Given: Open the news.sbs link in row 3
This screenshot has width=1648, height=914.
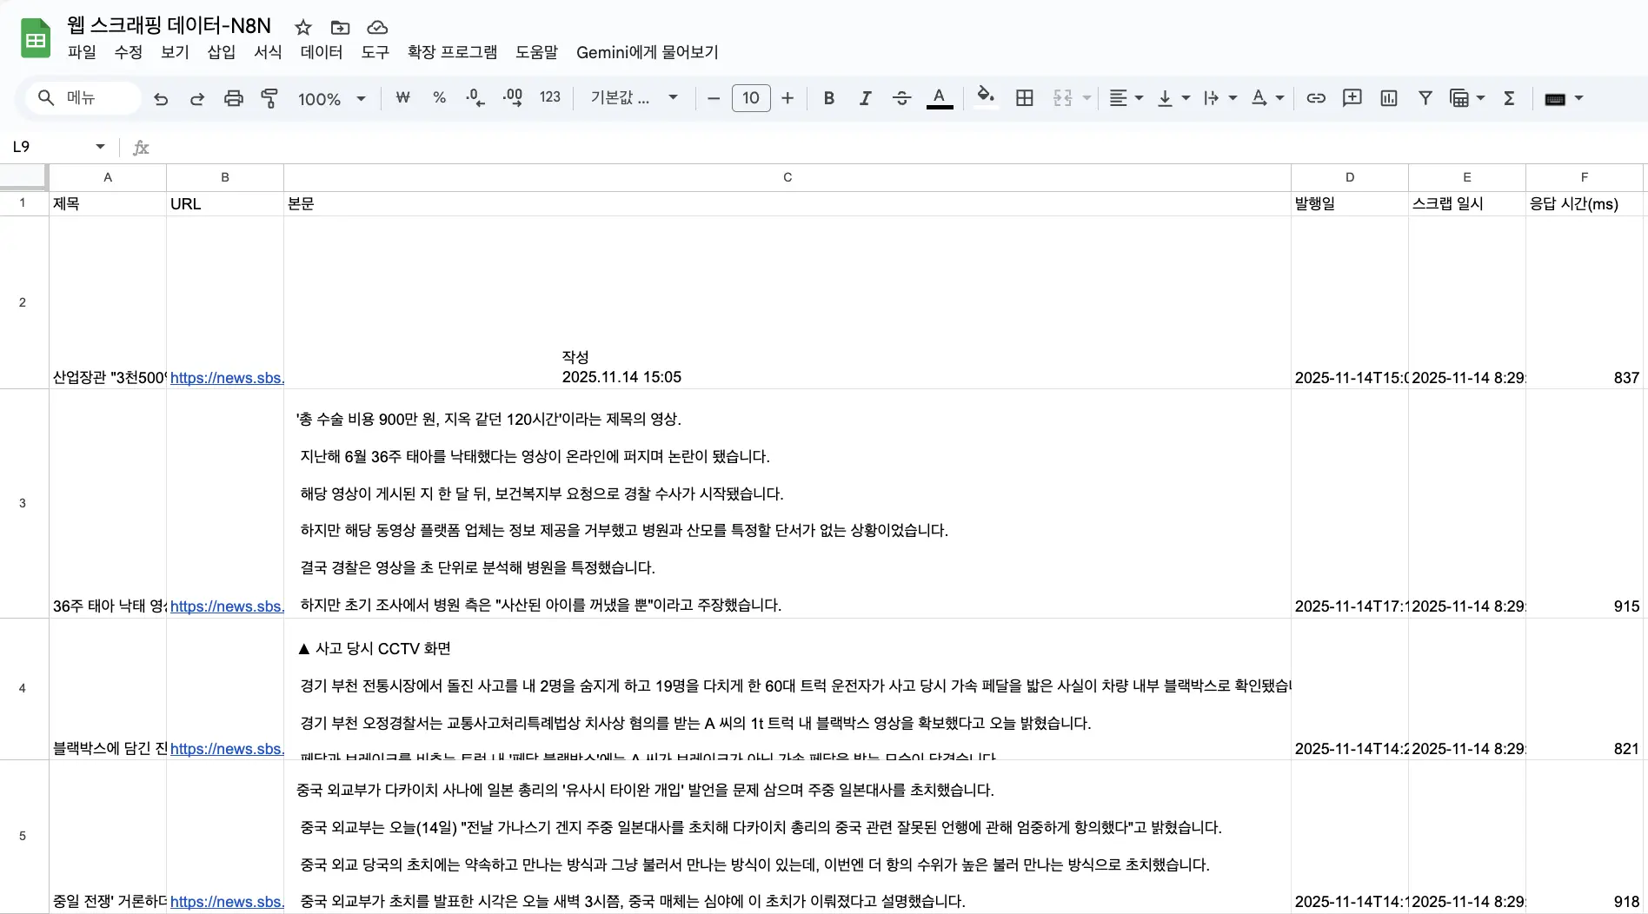Looking at the screenshot, I should pyautogui.click(x=227, y=606).
